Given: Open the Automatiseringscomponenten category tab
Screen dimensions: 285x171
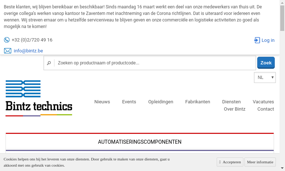Looking at the screenshot, I should coord(140,142).
